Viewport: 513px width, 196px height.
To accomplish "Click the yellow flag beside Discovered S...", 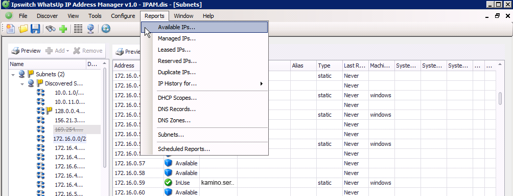I will [40, 83].
